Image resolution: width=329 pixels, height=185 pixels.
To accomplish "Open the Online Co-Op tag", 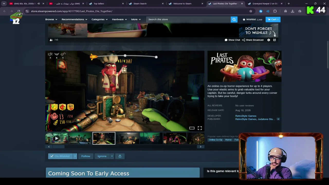I will (x=215, y=140).
